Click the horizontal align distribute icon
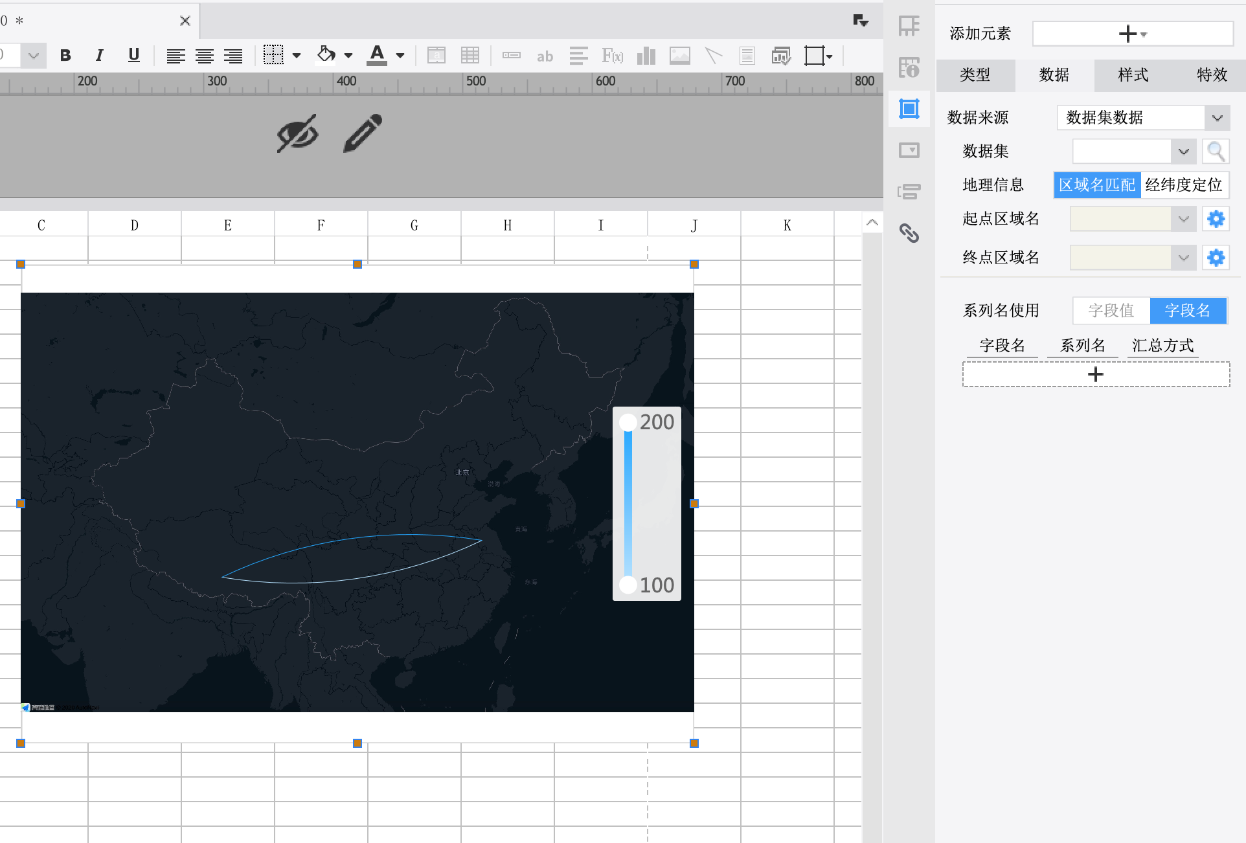The width and height of the screenshot is (1246, 843). pos(578,56)
